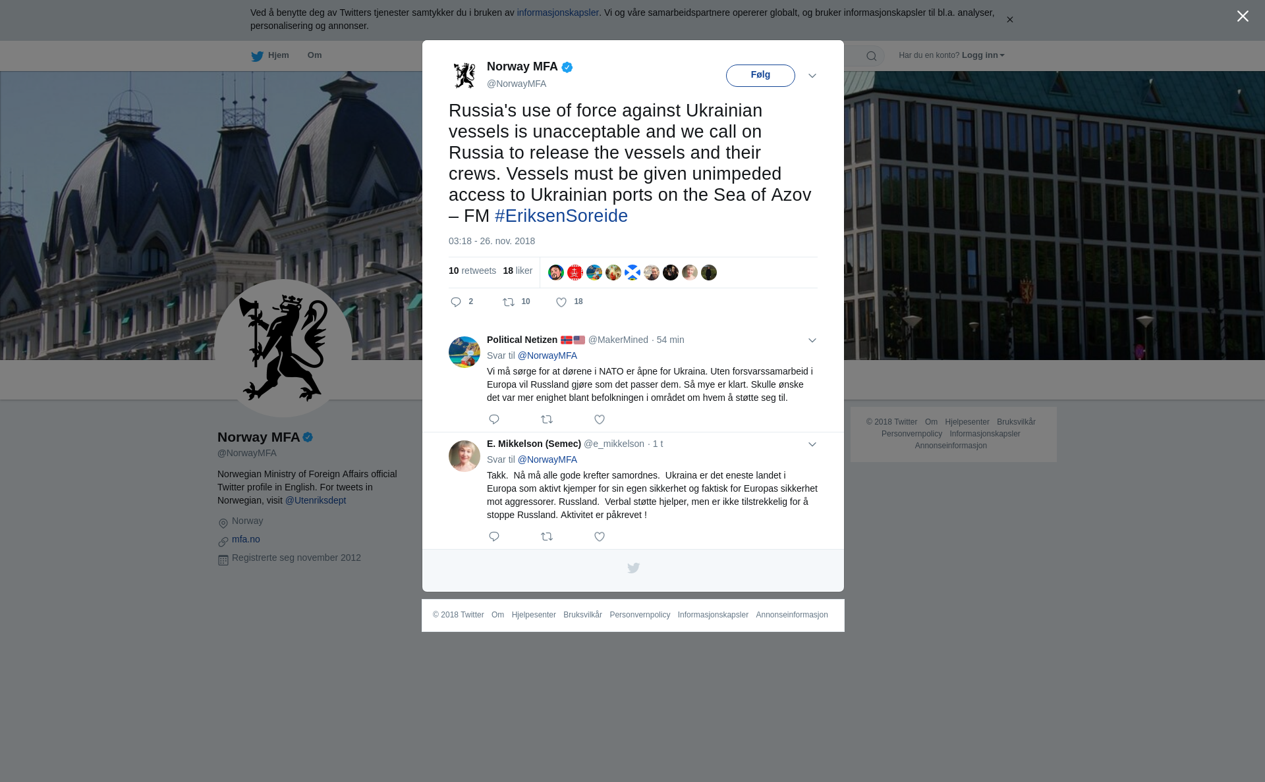Expand options for Political Netizen's reply
Image resolution: width=1265 pixels, height=782 pixels.
point(812,340)
